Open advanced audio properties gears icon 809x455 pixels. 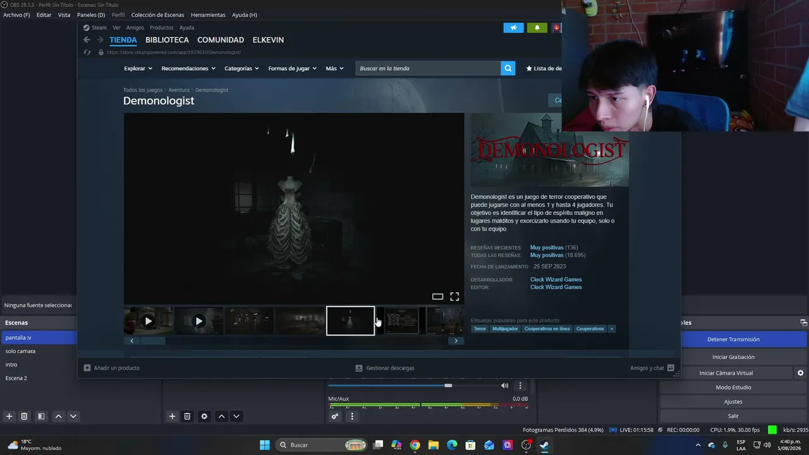coord(335,416)
